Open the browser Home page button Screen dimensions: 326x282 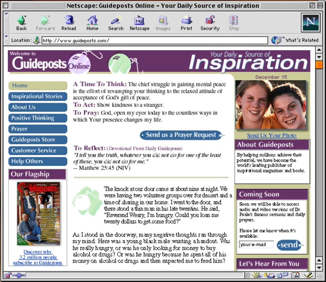pos(92,23)
